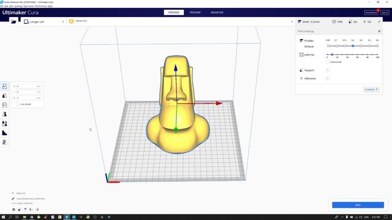Open Task View on the taskbar
Screen dimensions: 392x220
tap(17, 218)
